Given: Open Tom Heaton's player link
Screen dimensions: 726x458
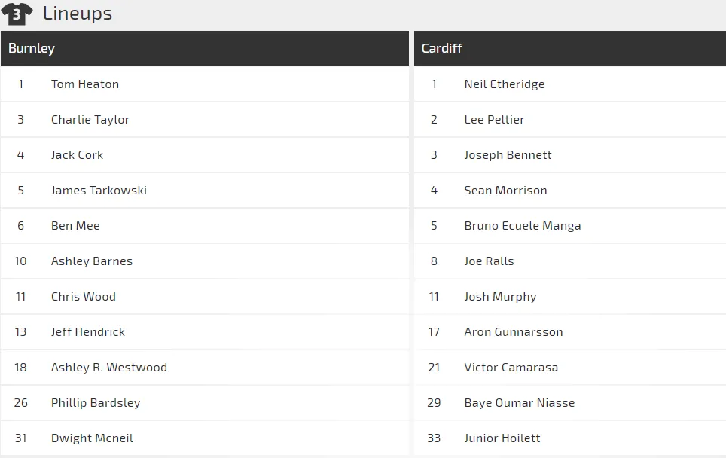Looking at the screenshot, I should pos(85,84).
